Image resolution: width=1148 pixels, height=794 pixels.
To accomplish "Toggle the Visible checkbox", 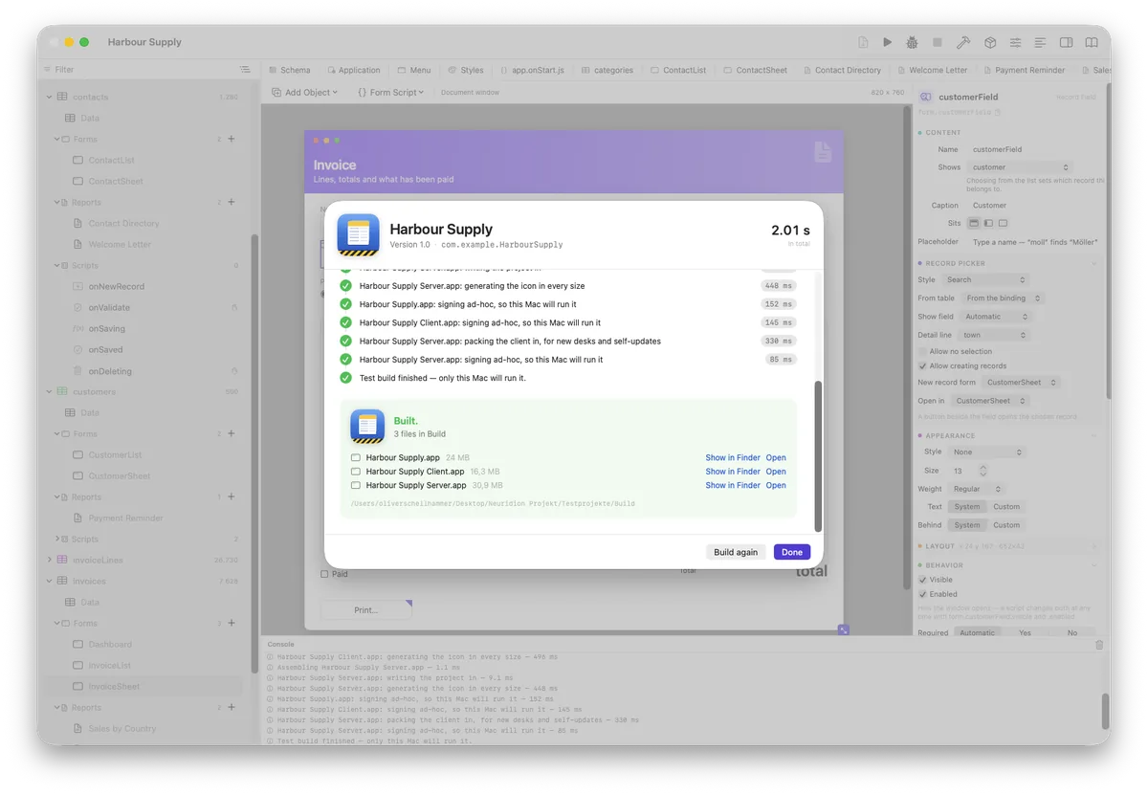I will pyautogui.click(x=922, y=580).
